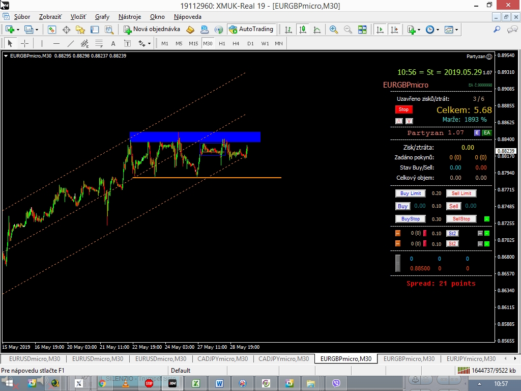The height and width of the screenshot is (391, 521).
Task: Select the text label tool
Action: tap(127, 43)
